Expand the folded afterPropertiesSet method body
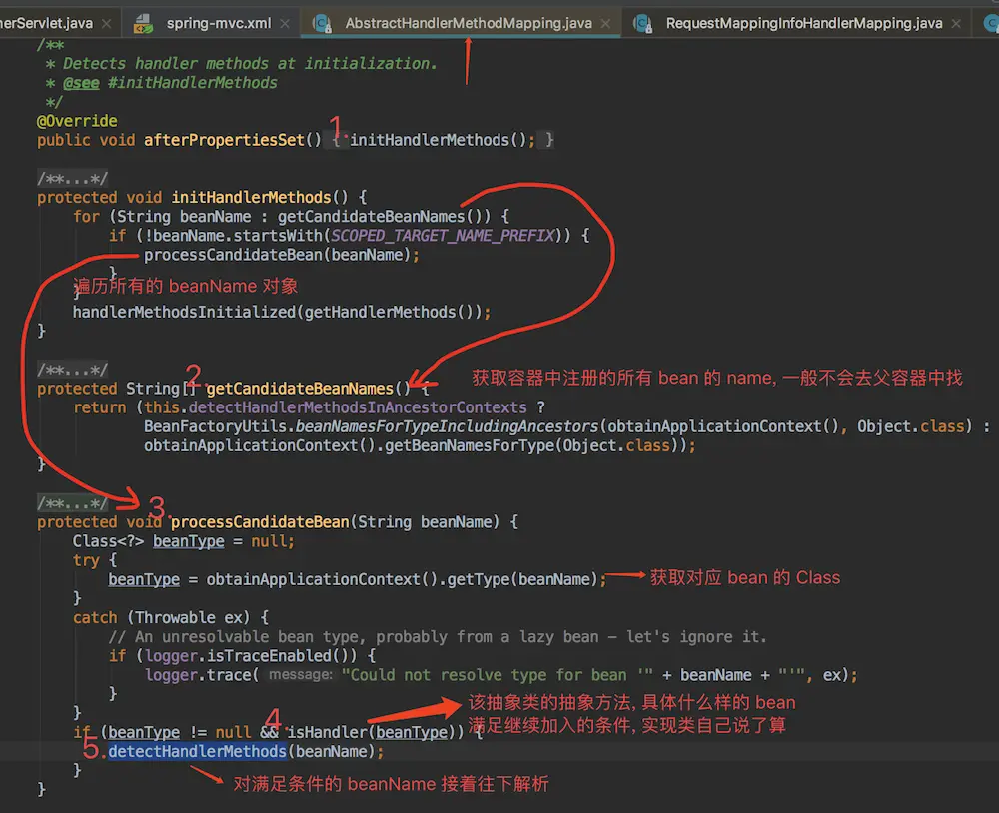The width and height of the screenshot is (999, 813). (338, 140)
